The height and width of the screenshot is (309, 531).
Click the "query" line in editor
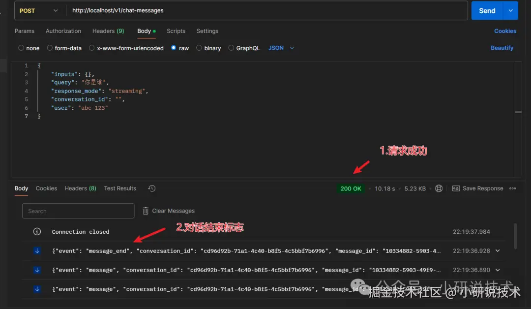tap(80, 82)
